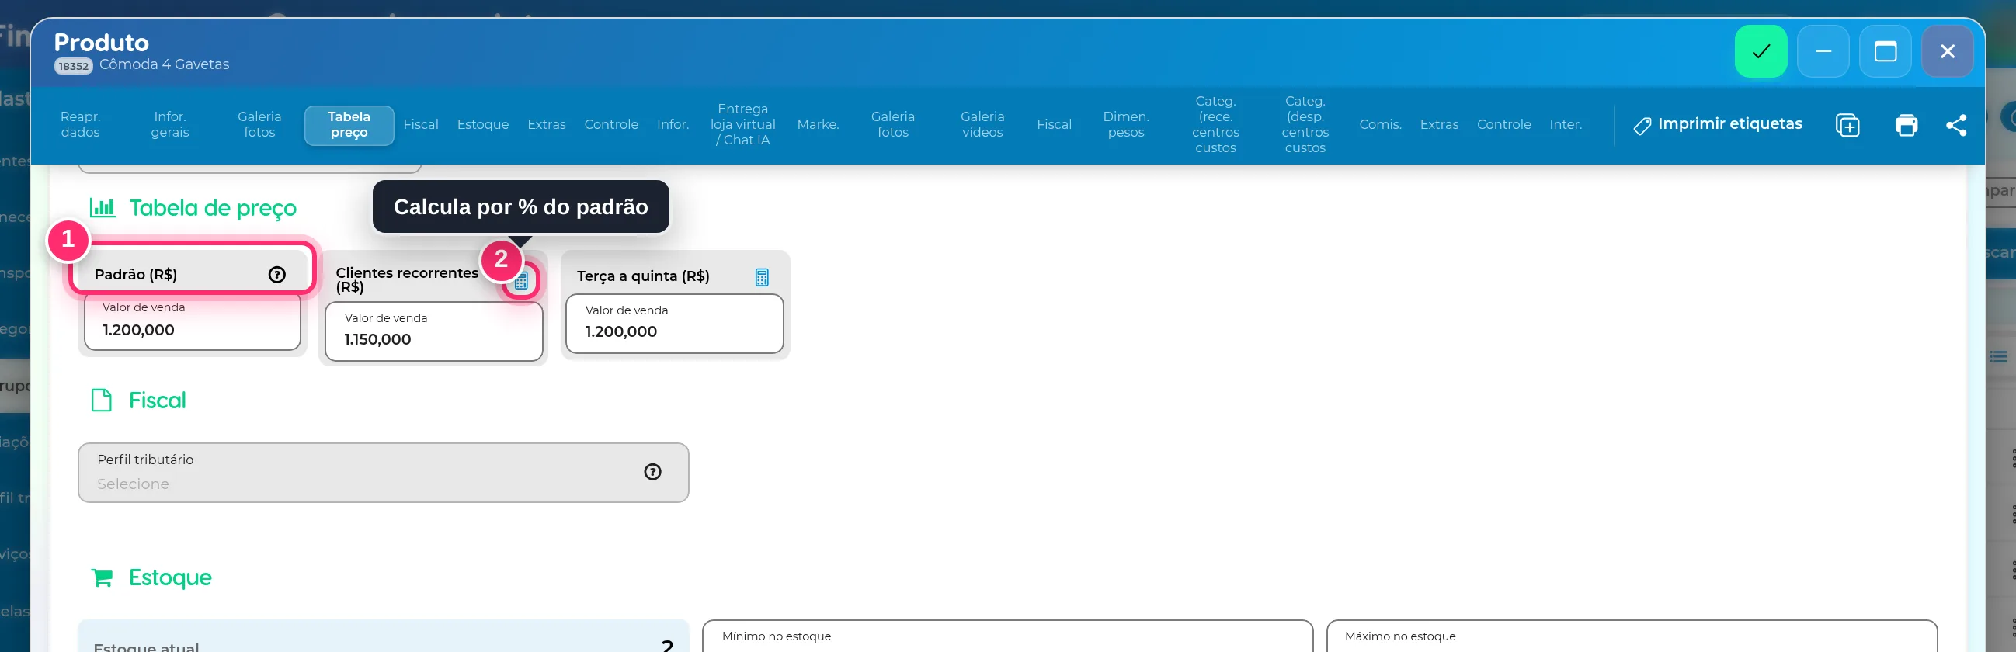Maximize the Produto dialog window
Viewport: 2016px width, 652px height.
(x=1886, y=51)
